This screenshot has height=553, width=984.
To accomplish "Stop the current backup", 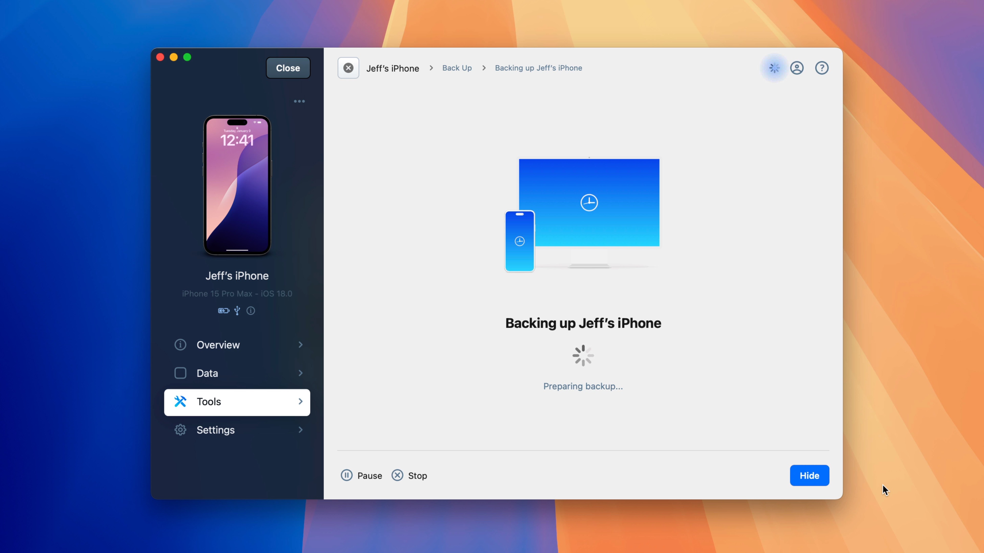I will pyautogui.click(x=409, y=475).
